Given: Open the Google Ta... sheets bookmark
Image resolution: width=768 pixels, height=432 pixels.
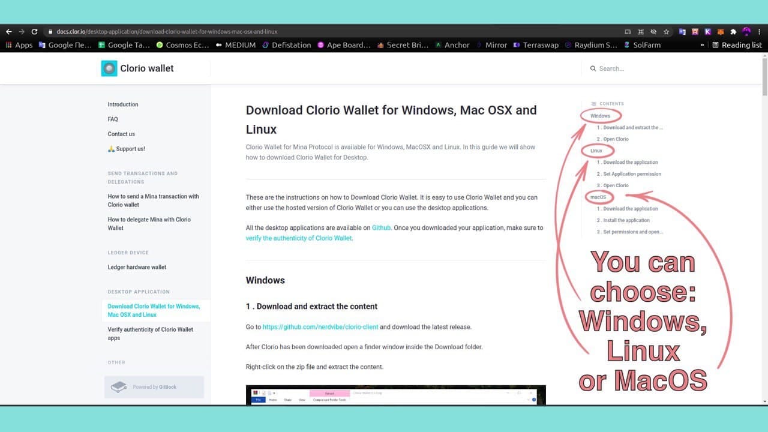Looking at the screenshot, I should [x=124, y=45].
